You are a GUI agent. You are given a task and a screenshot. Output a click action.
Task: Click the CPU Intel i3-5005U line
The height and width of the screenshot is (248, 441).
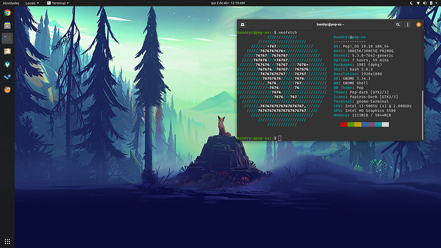(373, 106)
